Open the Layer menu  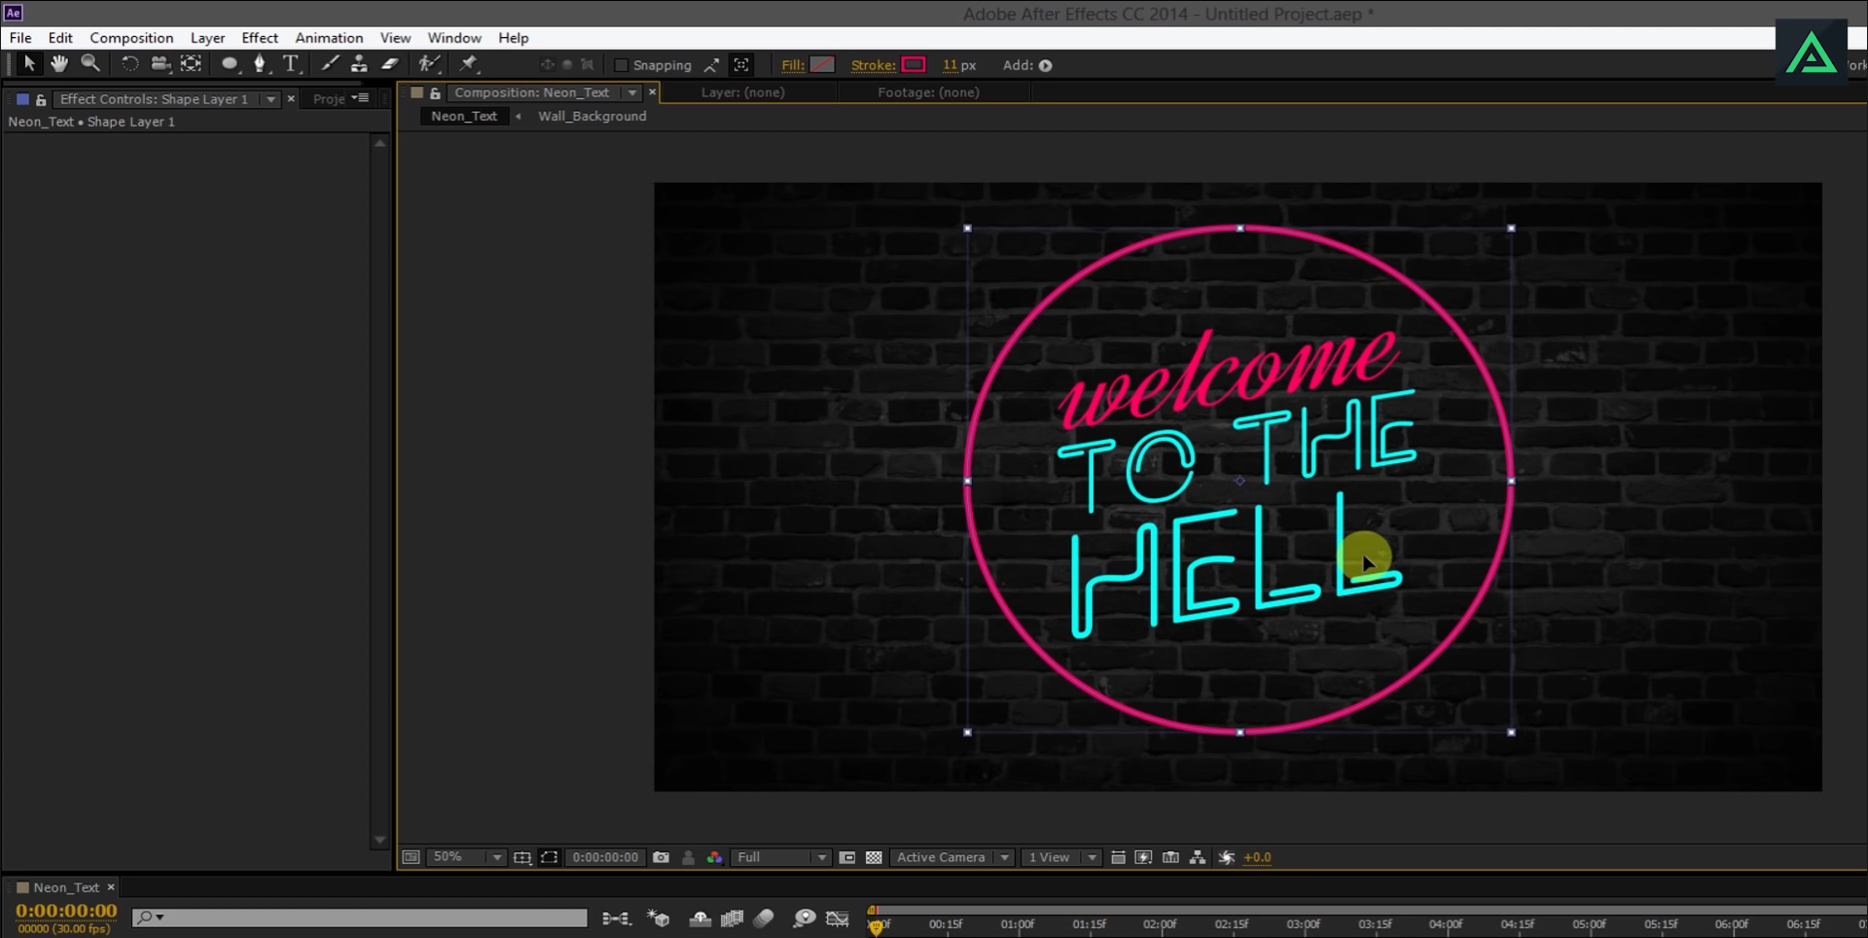207,38
